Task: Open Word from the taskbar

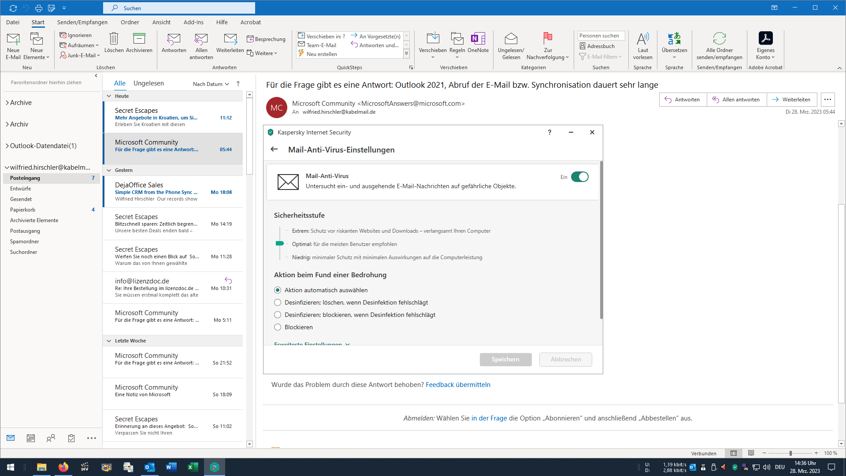Action: click(x=171, y=467)
